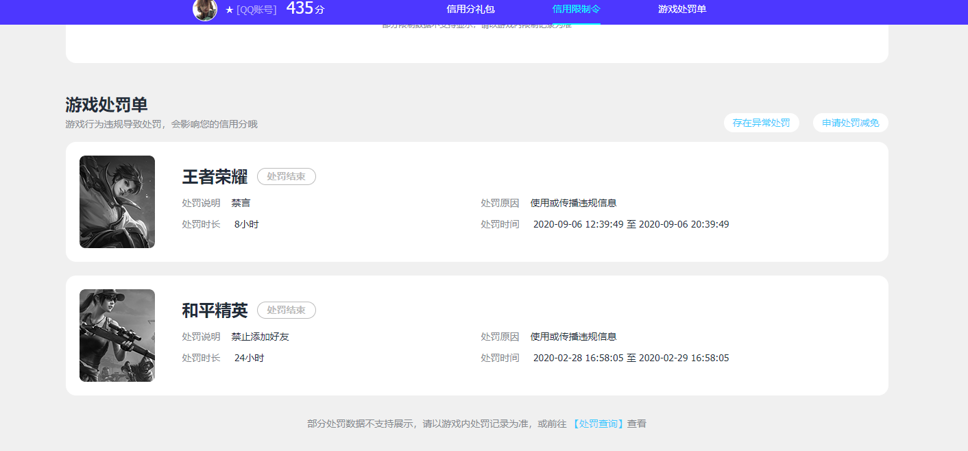Image resolution: width=968 pixels, height=451 pixels.
Task: Click the 处罚结束 badge next to 王者荣耀
Action: click(286, 177)
